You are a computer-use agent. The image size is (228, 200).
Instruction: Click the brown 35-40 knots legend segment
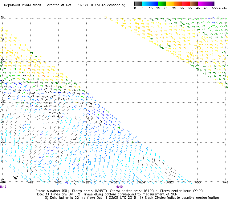194,4
